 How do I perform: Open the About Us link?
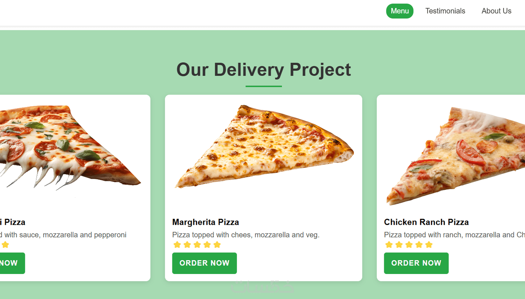(x=496, y=11)
